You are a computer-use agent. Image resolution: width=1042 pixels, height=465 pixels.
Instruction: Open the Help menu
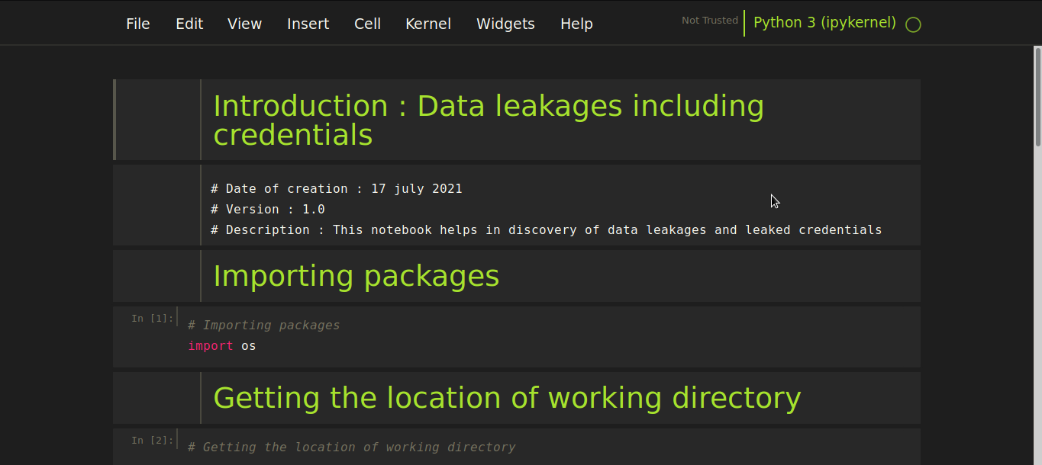(x=576, y=24)
